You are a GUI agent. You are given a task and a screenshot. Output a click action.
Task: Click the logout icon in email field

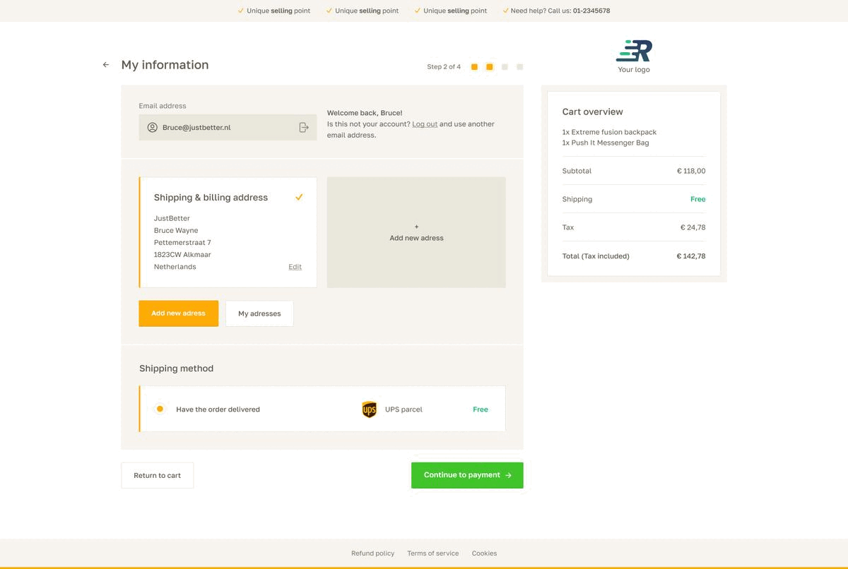(x=304, y=128)
